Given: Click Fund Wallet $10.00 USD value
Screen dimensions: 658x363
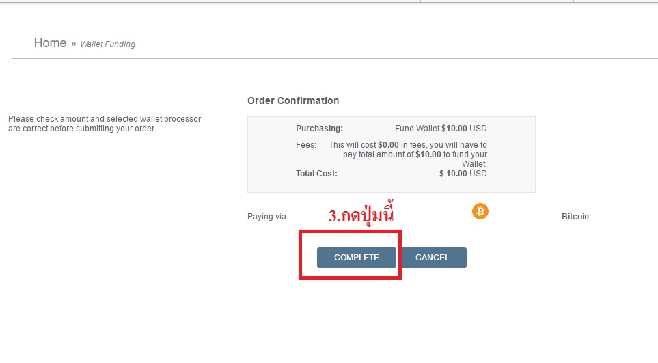Looking at the screenshot, I should click(x=441, y=129).
